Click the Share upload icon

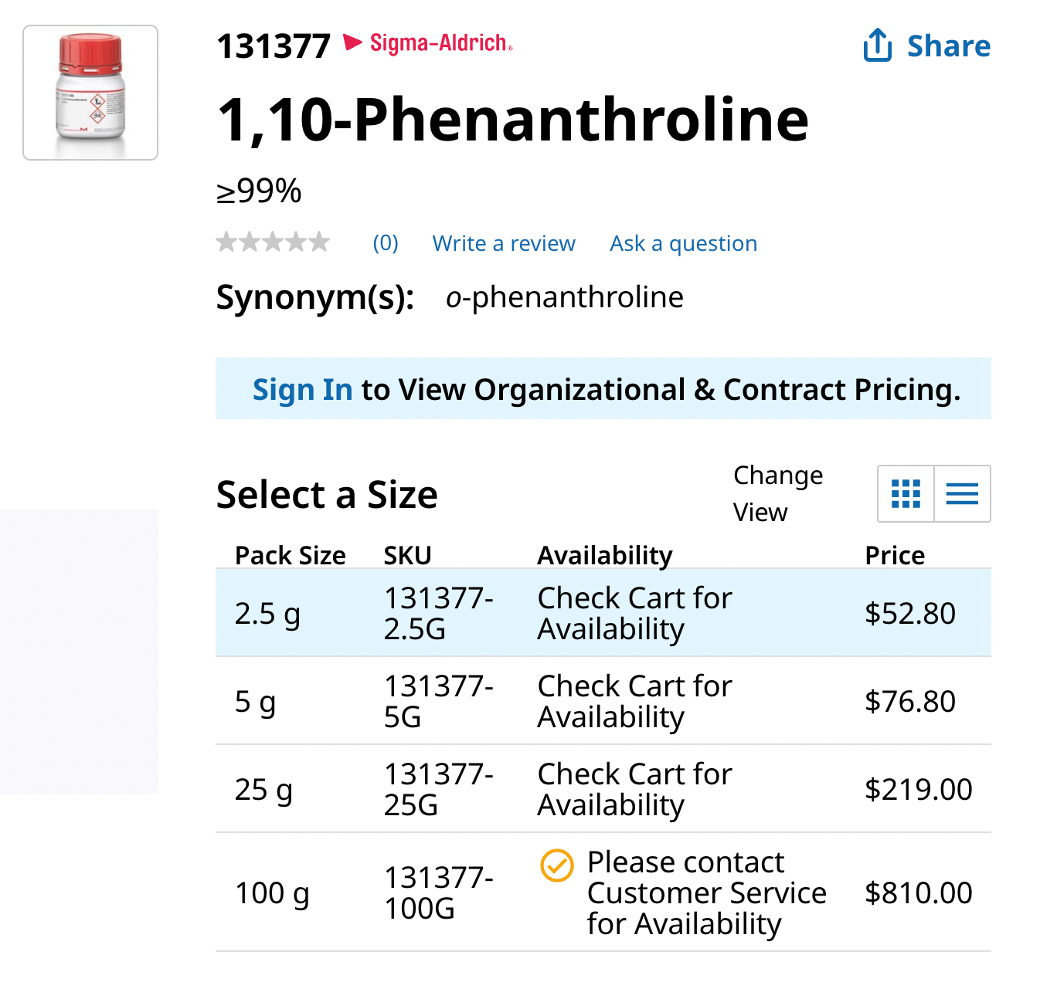tap(877, 45)
